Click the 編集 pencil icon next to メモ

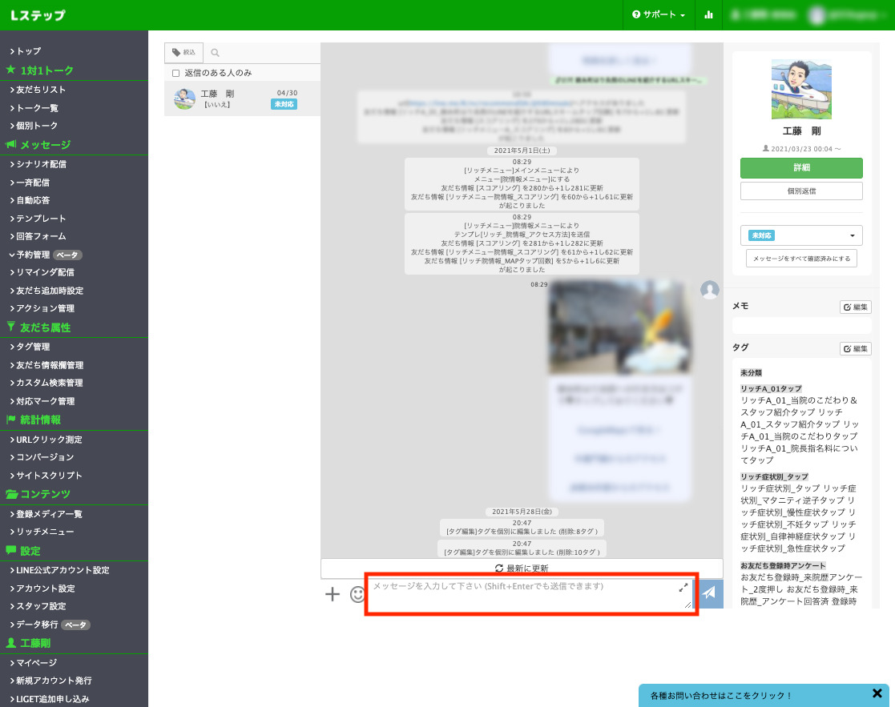click(855, 307)
